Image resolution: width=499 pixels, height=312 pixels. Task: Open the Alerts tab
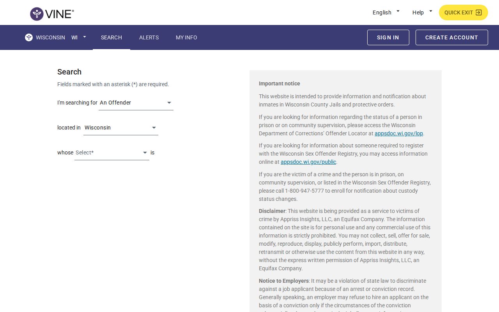click(149, 37)
